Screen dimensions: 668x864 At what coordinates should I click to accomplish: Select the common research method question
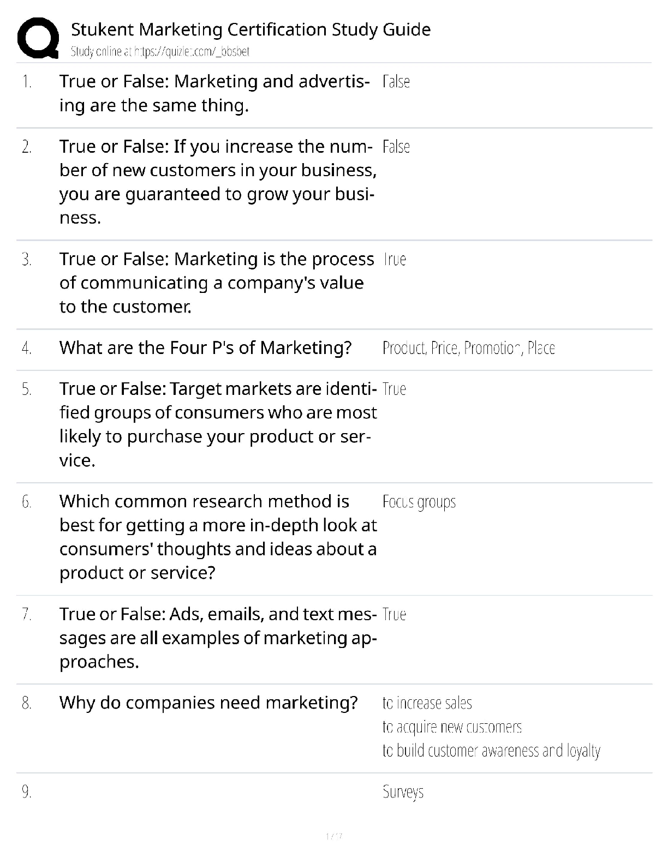coord(218,537)
